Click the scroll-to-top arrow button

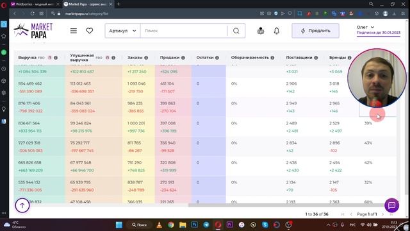(x=22, y=205)
